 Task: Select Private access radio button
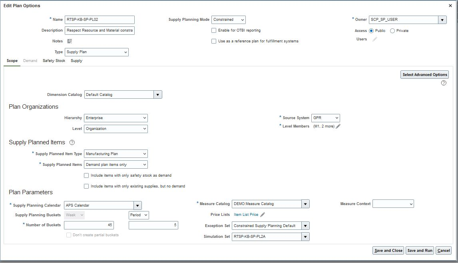(392, 31)
